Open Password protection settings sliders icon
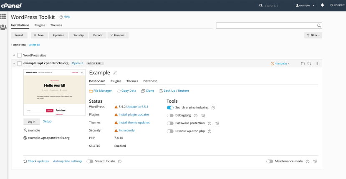Viewport: 346px width, 179px height. (x=217, y=124)
